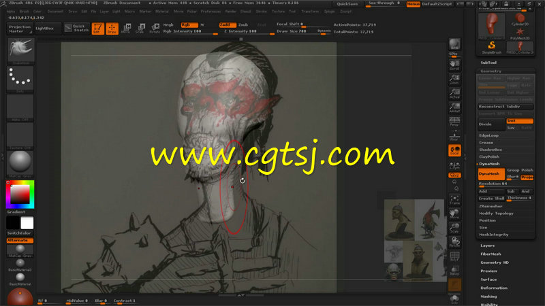Toggle Rgb paint mode
The image size is (545, 306).
189,25
